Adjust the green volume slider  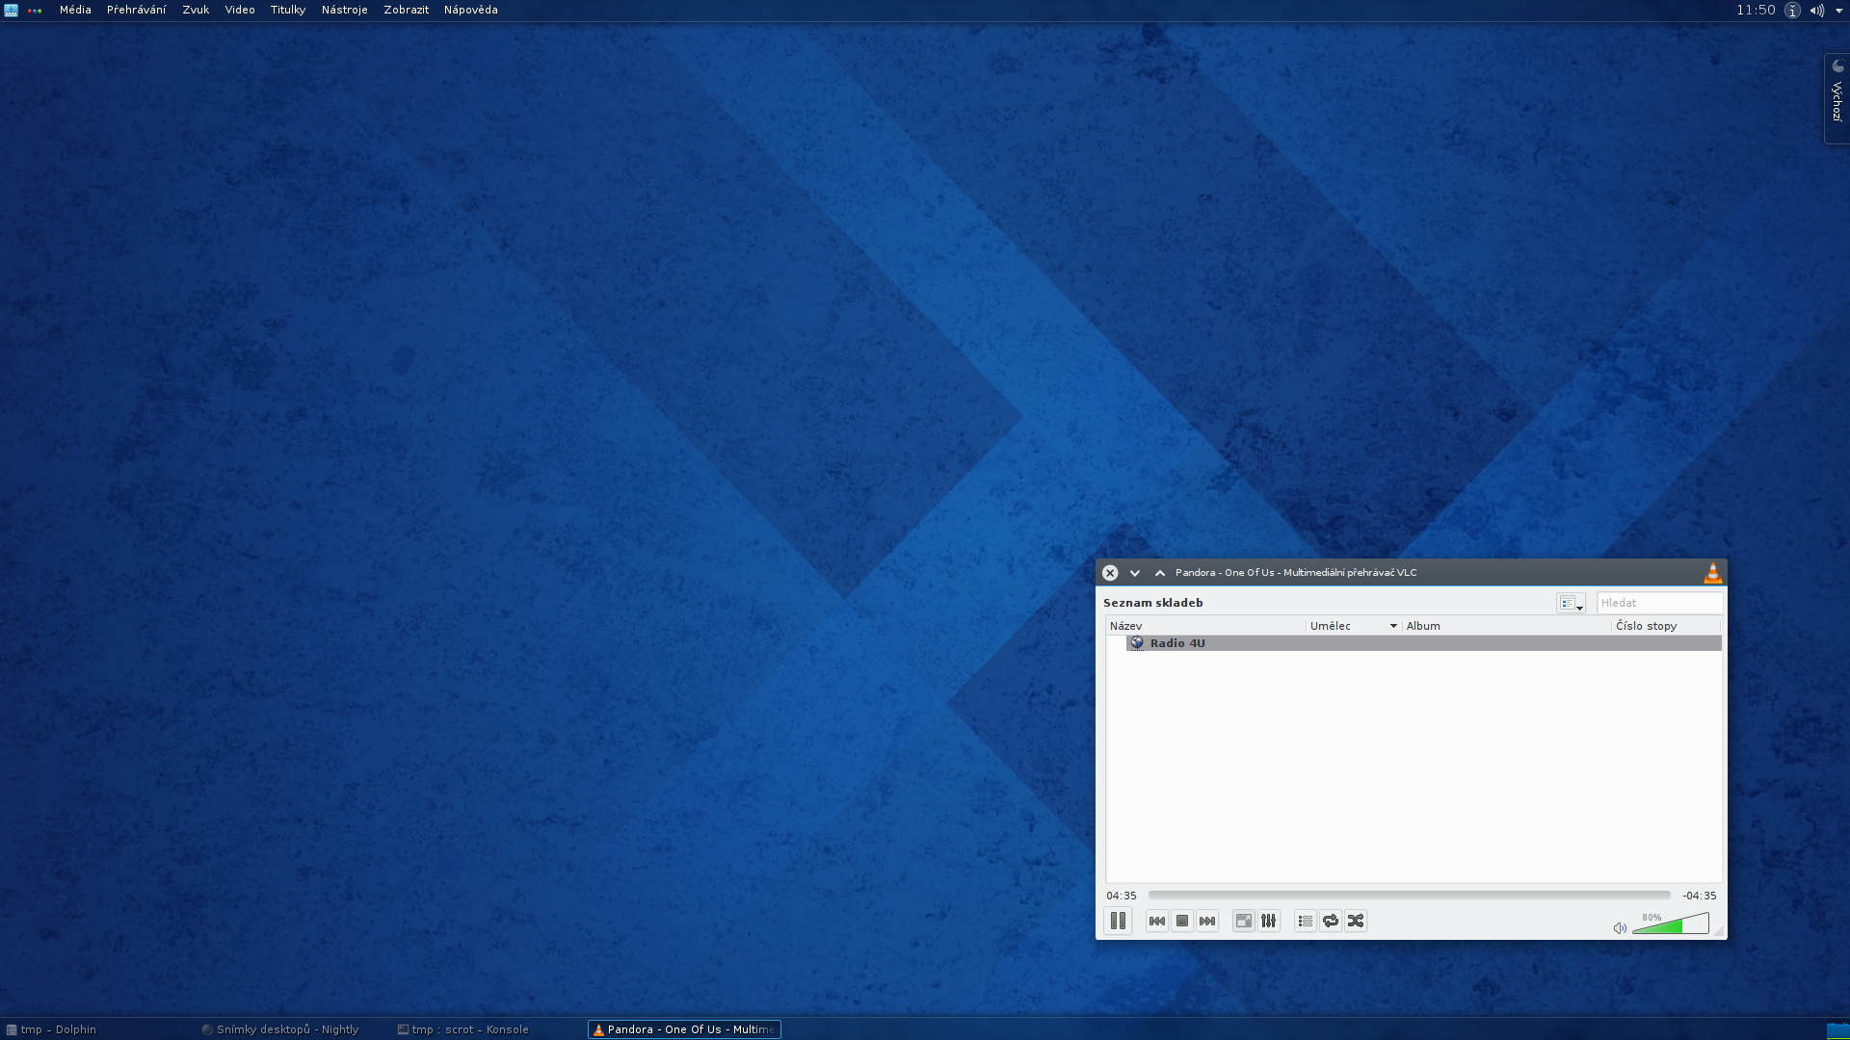[1671, 924]
